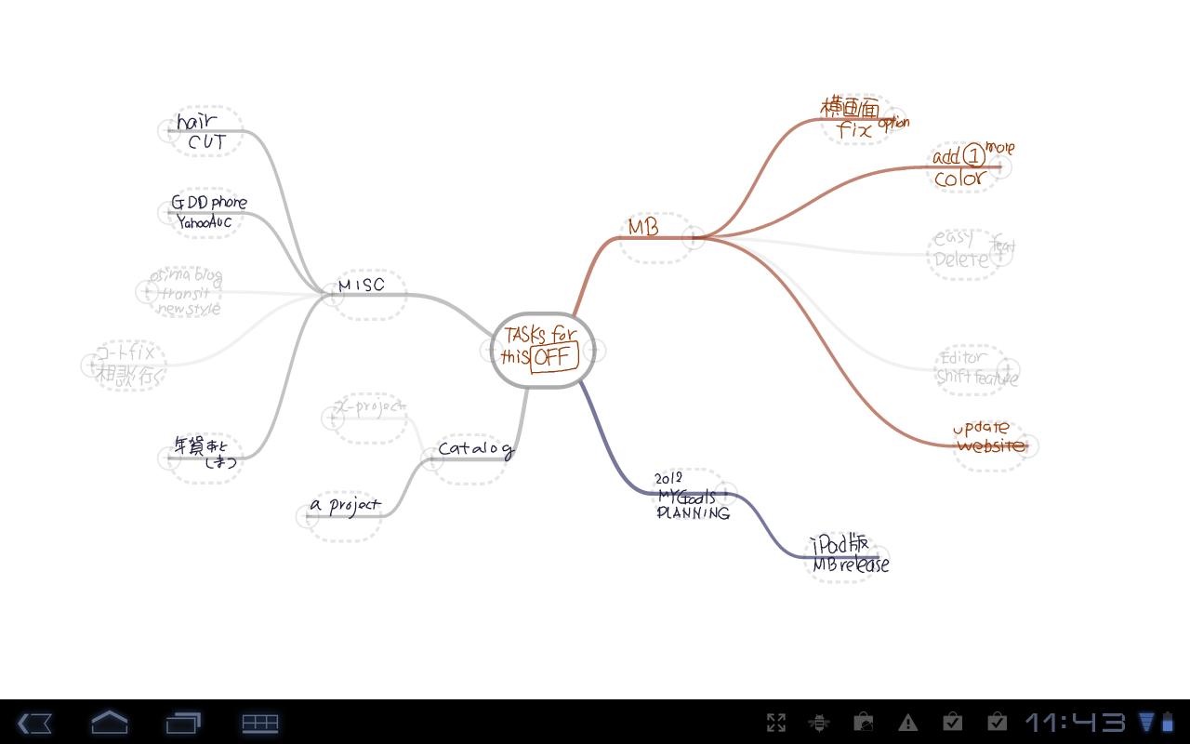Tap the plus handle beside '年賀はと' node
This screenshot has width=1190, height=744.
pyautogui.click(x=168, y=457)
